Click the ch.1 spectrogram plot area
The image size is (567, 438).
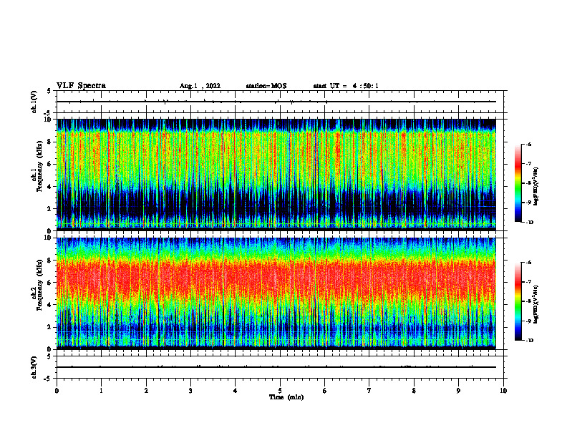tap(276, 175)
